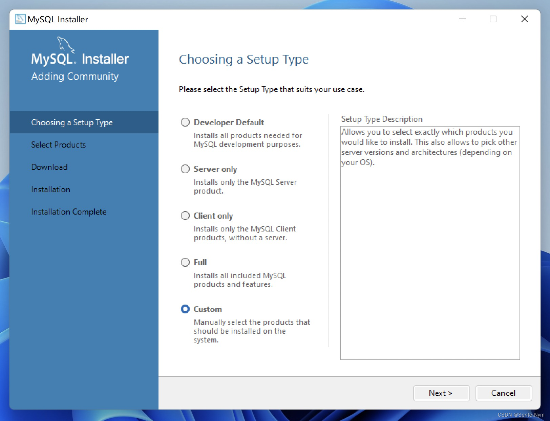
Task: Click the MySQL Installer title bar icon
Action: coord(20,19)
